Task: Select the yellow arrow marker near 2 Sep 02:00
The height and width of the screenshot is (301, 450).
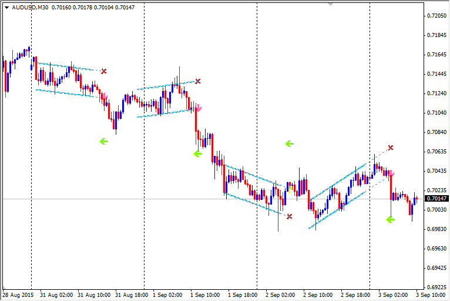Action: pyautogui.click(x=290, y=190)
